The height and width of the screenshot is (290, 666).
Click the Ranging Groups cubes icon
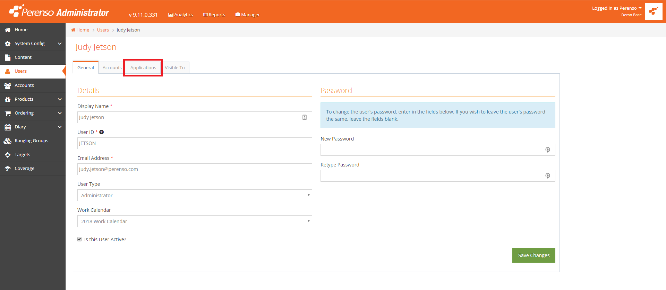point(8,141)
